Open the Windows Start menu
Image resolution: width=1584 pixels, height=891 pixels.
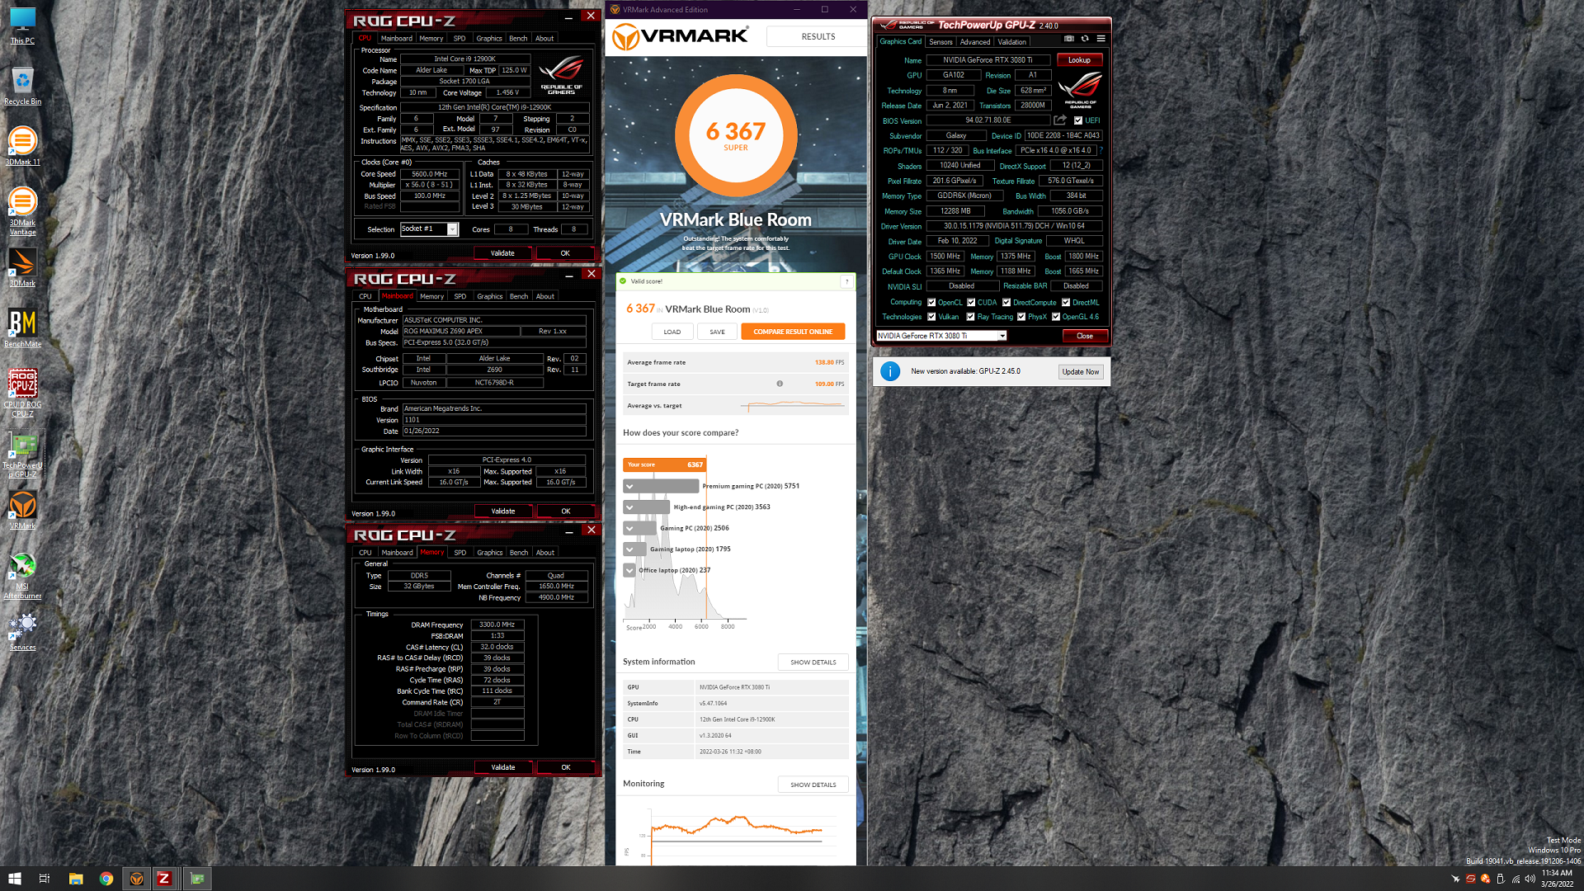tap(14, 879)
